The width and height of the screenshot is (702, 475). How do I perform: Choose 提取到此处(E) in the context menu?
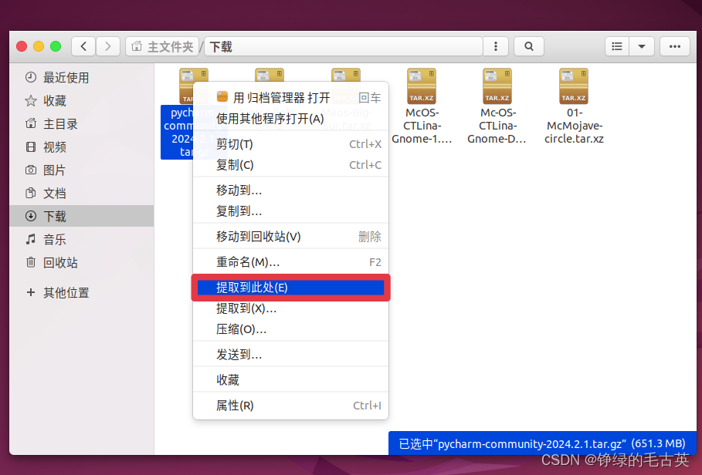(x=290, y=288)
